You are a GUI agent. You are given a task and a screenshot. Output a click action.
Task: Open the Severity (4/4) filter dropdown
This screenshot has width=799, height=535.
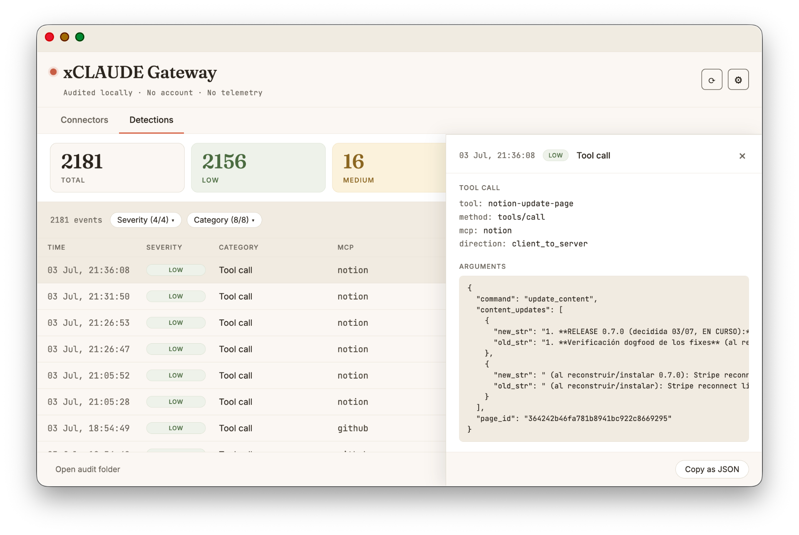pyautogui.click(x=146, y=220)
